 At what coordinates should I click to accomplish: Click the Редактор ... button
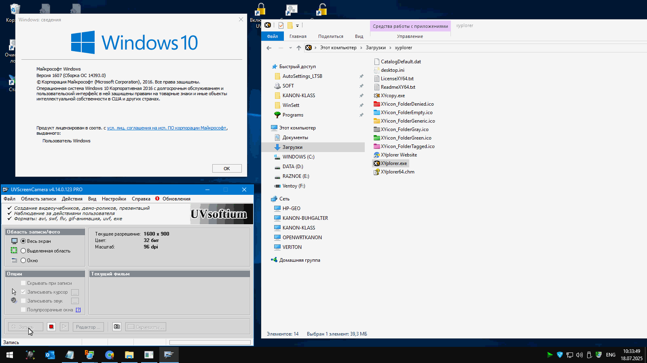[88, 327]
